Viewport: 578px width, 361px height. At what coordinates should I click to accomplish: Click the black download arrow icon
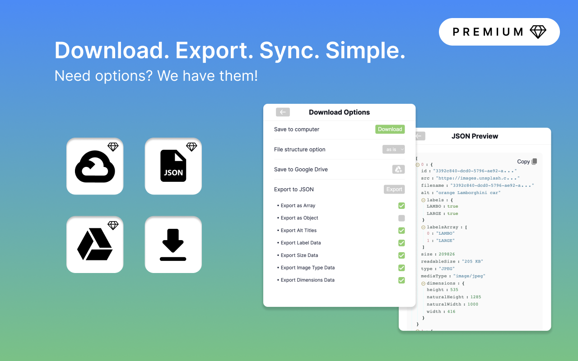coord(173,244)
